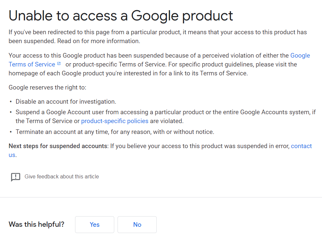The height and width of the screenshot is (234, 322).
Task: Click the intro paragraph about being redirected
Action: point(158,37)
